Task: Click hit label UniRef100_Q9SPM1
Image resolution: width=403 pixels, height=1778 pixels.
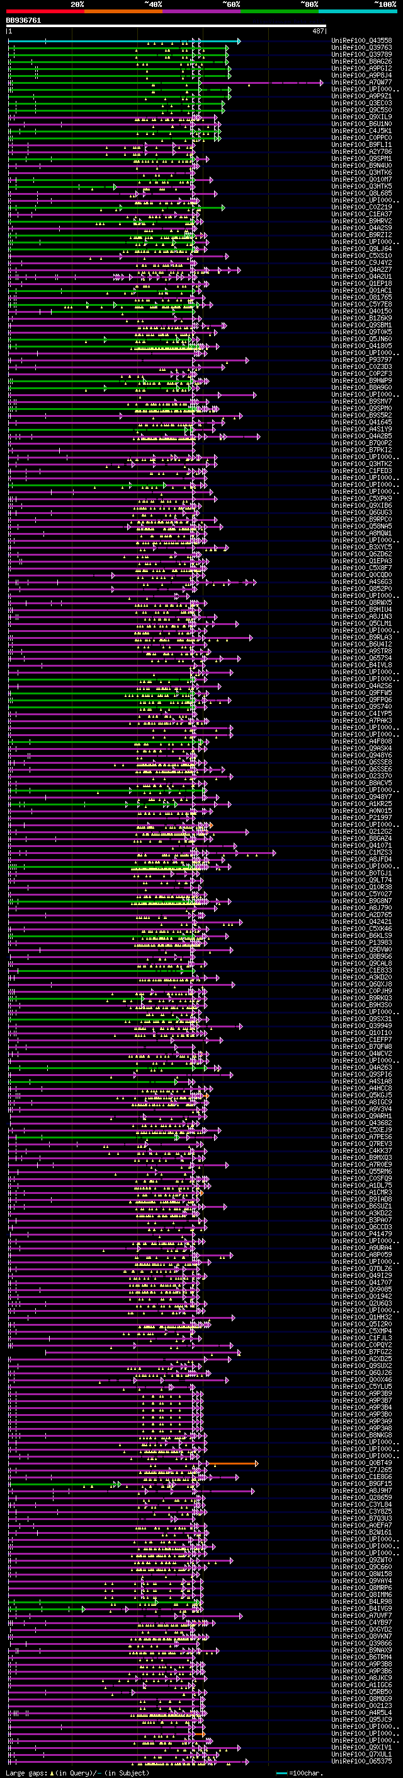Action: (x=361, y=158)
